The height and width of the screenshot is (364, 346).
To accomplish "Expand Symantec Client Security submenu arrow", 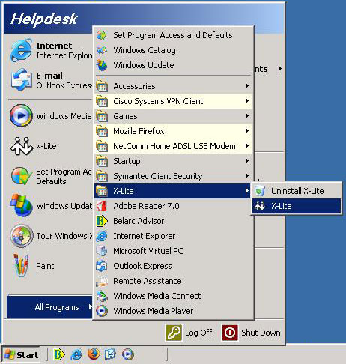I will pos(247,176).
